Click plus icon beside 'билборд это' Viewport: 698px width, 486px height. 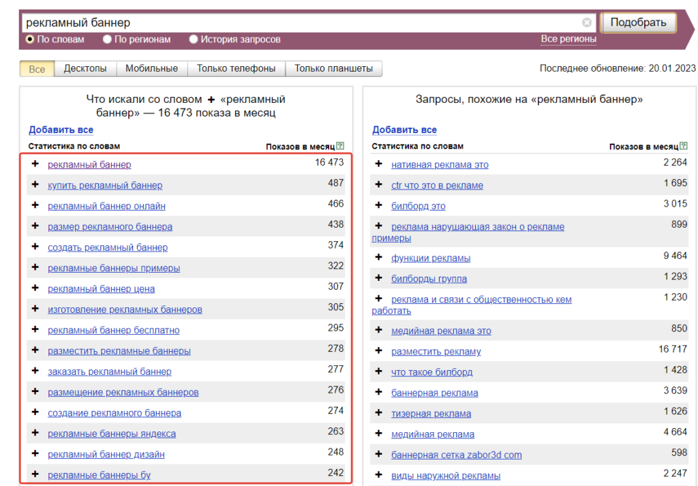[379, 205]
